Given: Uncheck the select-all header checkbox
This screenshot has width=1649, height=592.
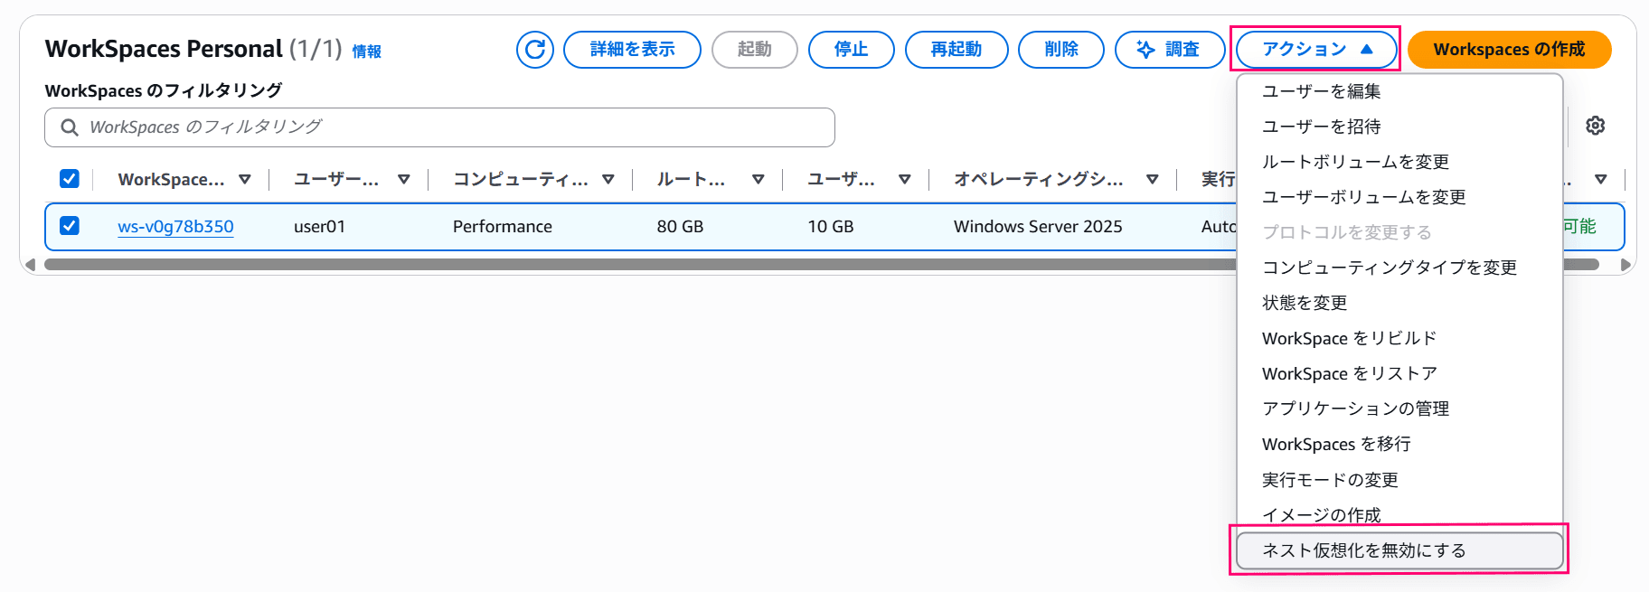Looking at the screenshot, I should pyautogui.click(x=70, y=179).
